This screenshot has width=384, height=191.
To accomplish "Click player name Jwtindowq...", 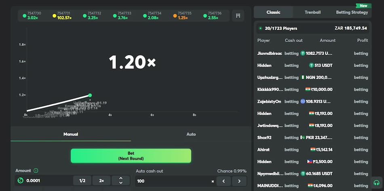I will 270,126.
